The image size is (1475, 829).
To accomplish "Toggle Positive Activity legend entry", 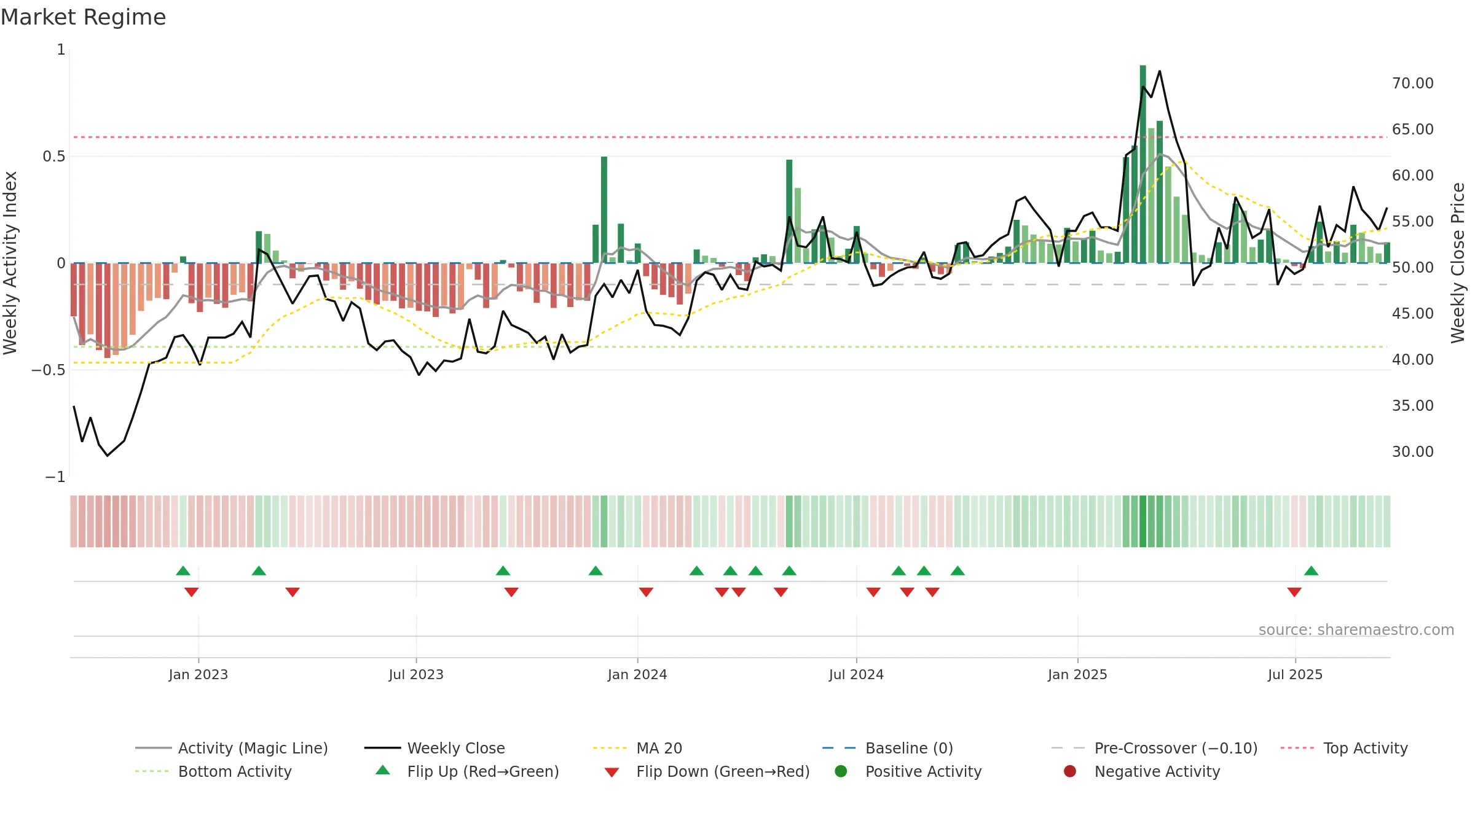I will [x=908, y=771].
